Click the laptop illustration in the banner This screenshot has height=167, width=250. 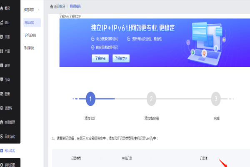pyautogui.click(x=206, y=43)
